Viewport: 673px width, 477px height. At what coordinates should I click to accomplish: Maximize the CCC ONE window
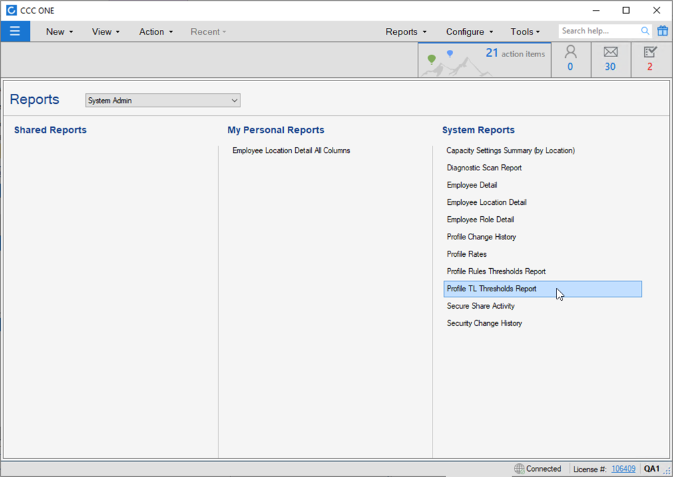click(x=626, y=10)
